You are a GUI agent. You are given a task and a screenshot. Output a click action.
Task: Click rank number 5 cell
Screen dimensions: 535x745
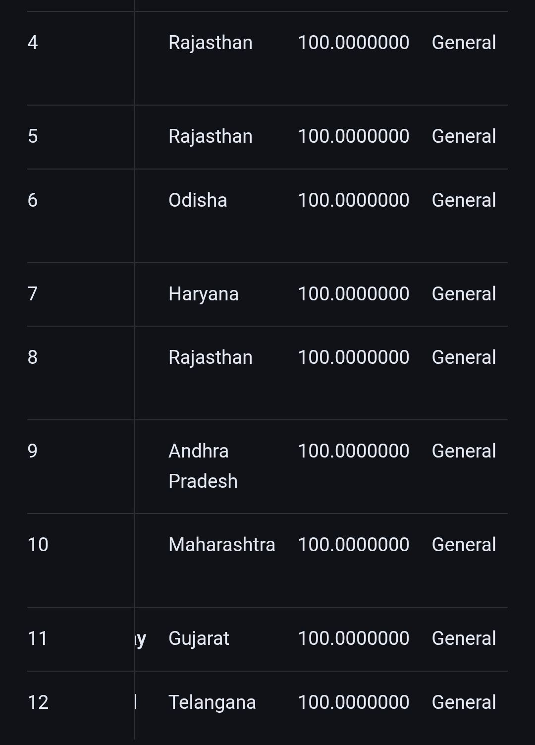tap(33, 136)
